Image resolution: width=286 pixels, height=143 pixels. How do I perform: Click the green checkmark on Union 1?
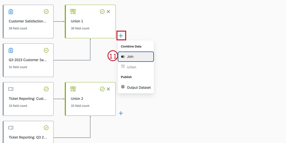[x=102, y=12]
